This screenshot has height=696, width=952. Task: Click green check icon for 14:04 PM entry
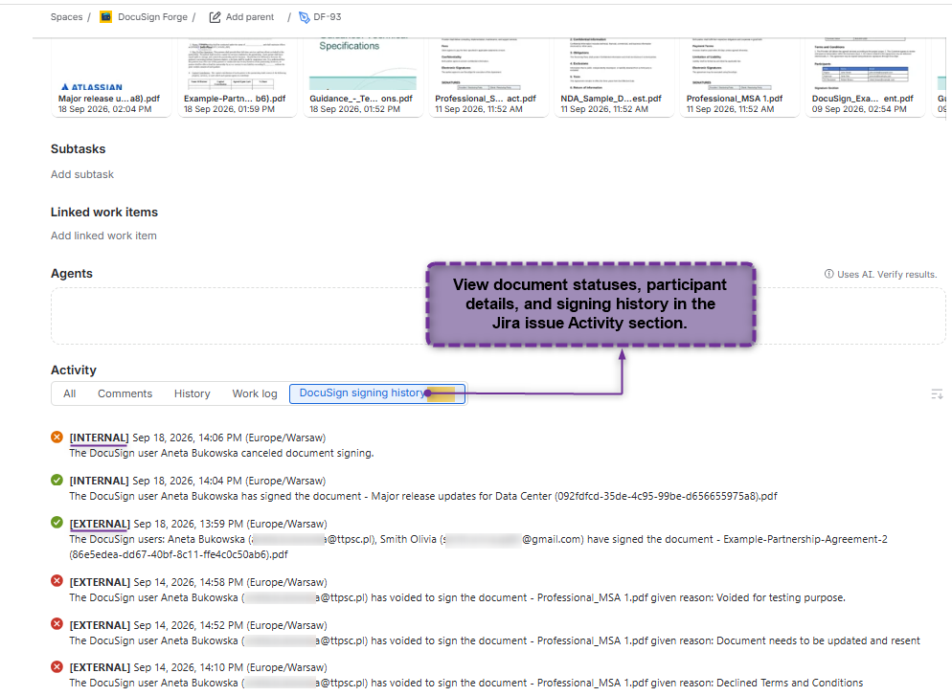[57, 480]
